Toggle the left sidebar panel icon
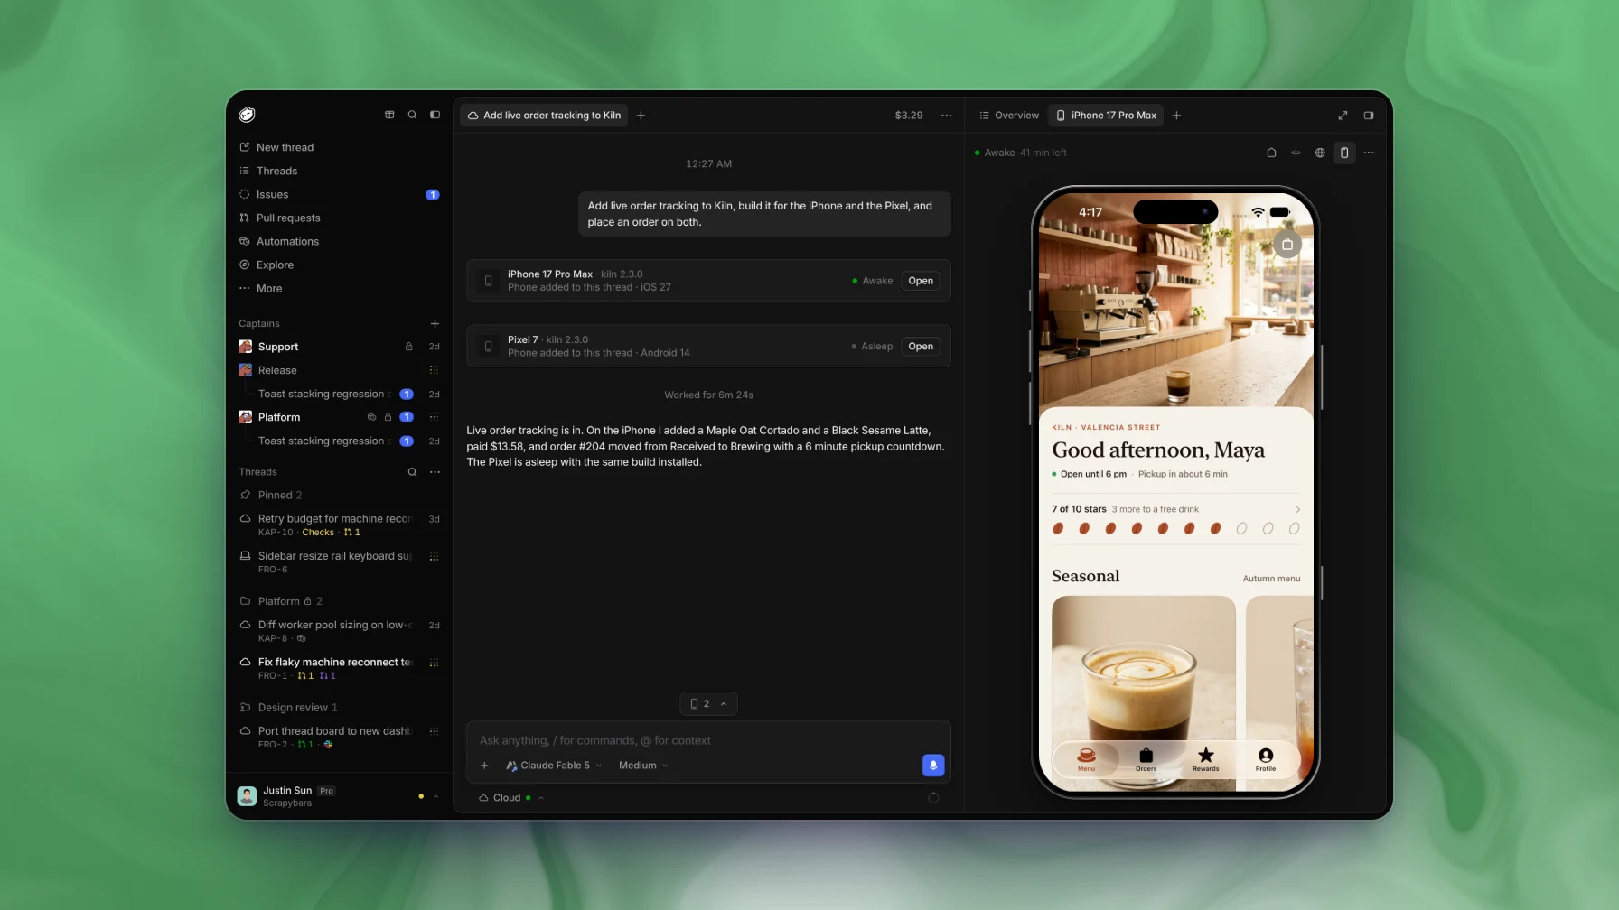This screenshot has width=1619, height=910. click(x=435, y=115)
